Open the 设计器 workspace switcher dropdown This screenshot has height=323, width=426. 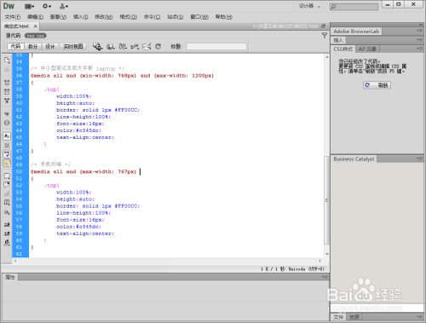click(309, 6)
